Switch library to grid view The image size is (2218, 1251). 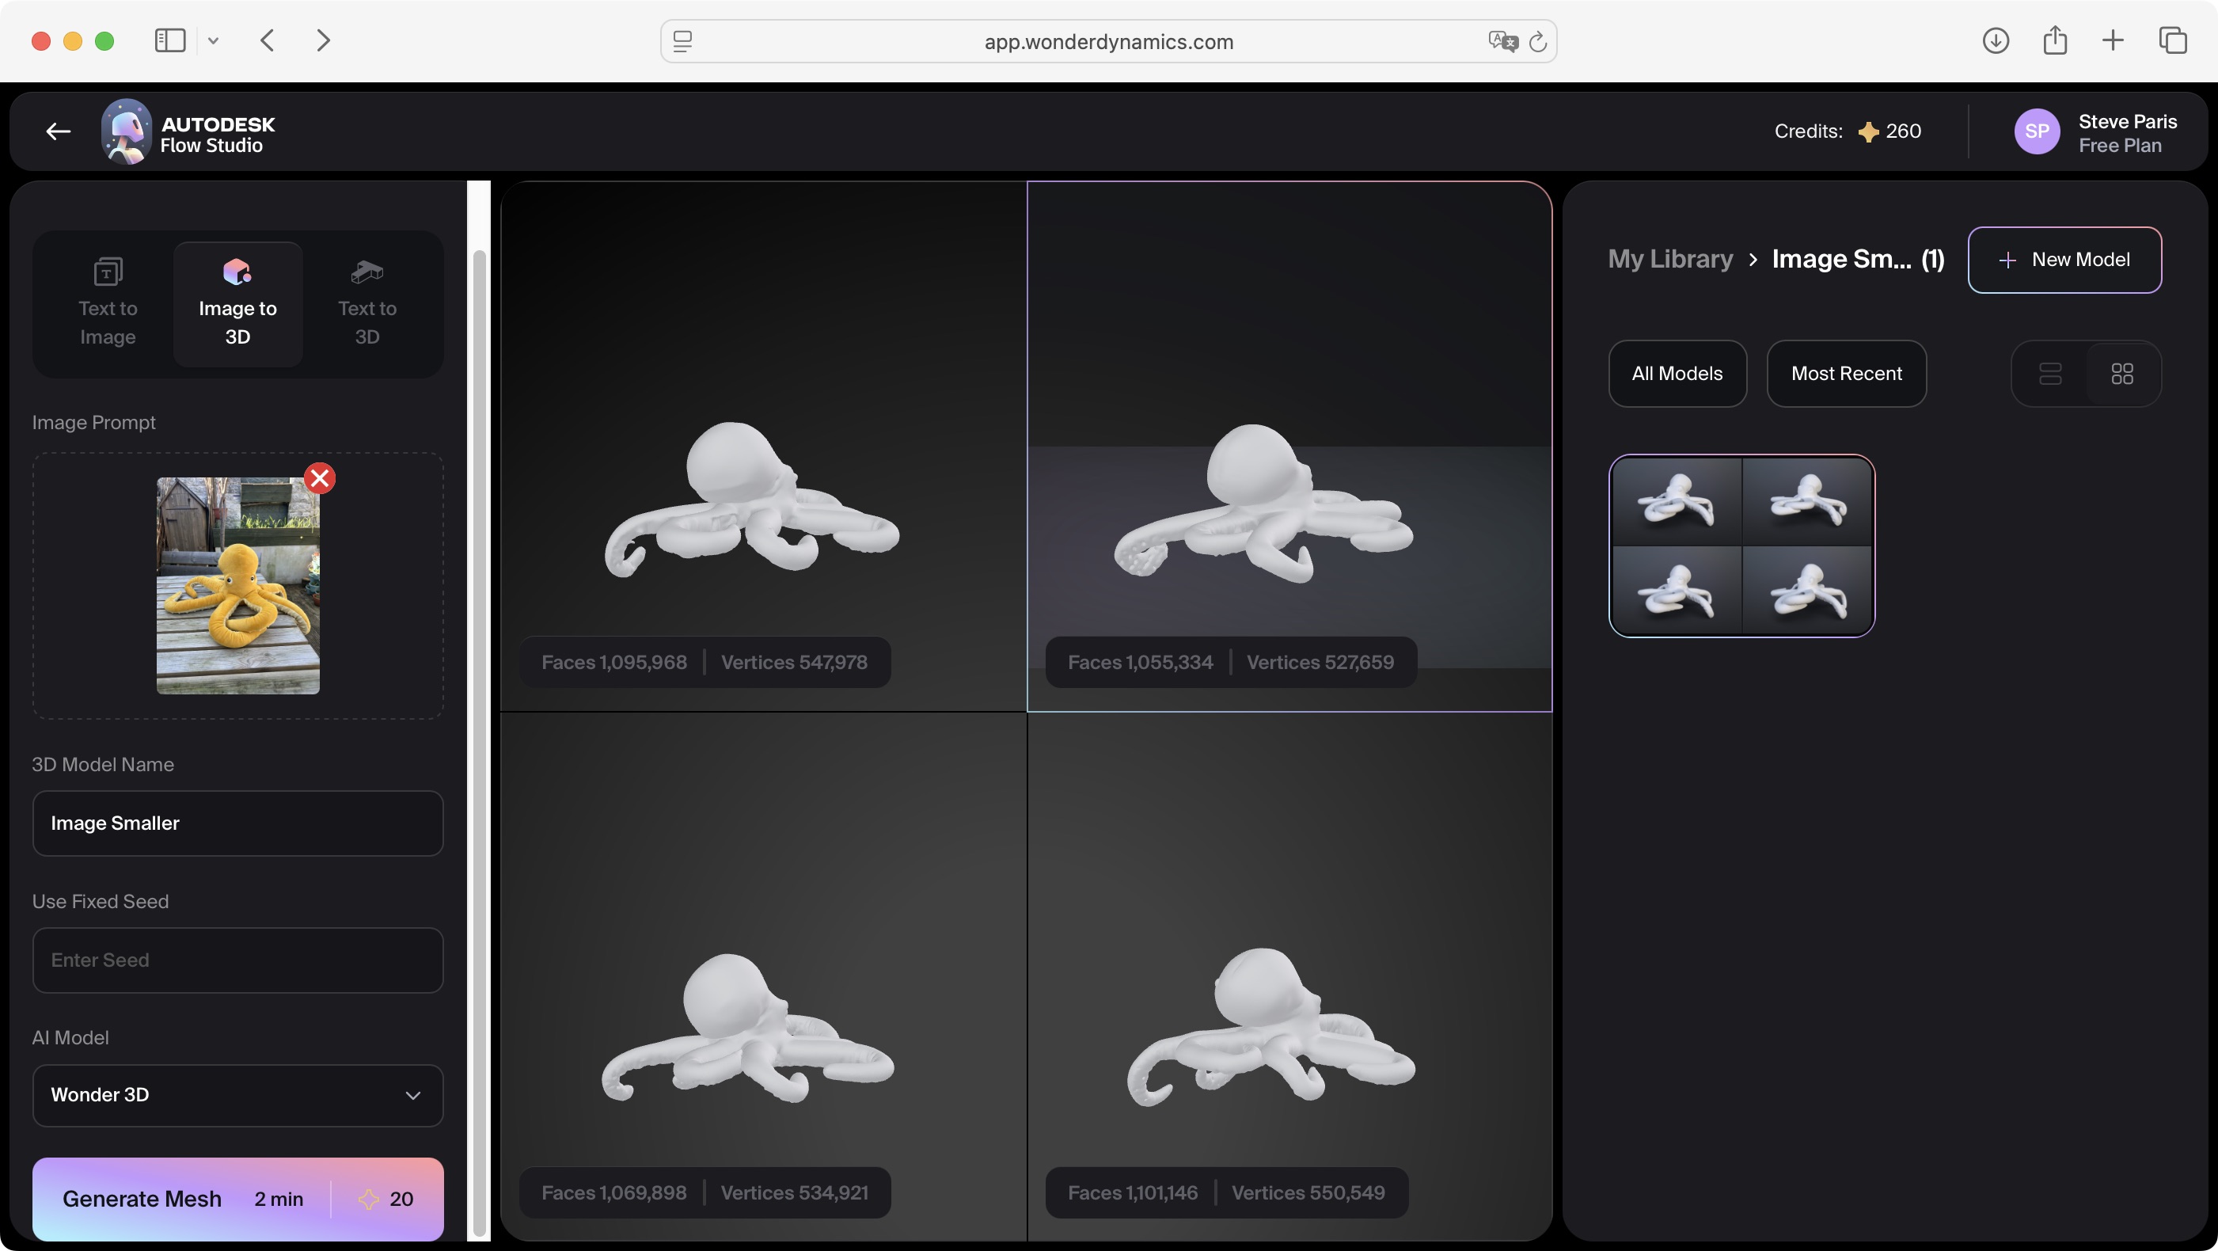tap(2122, 374)
